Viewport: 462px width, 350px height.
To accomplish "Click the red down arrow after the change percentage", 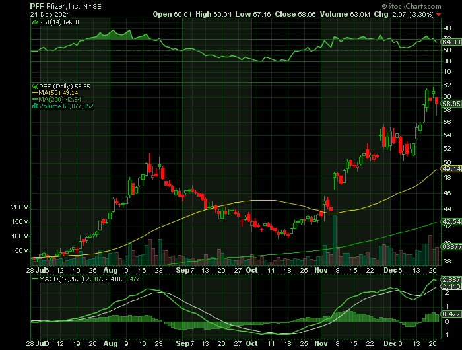I will pyautogui.click(x=439, y=15).
